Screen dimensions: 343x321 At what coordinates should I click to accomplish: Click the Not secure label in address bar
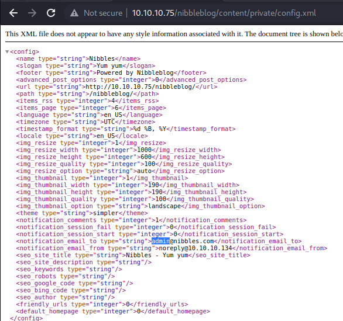pyautogui.click(x=103, y=13)
